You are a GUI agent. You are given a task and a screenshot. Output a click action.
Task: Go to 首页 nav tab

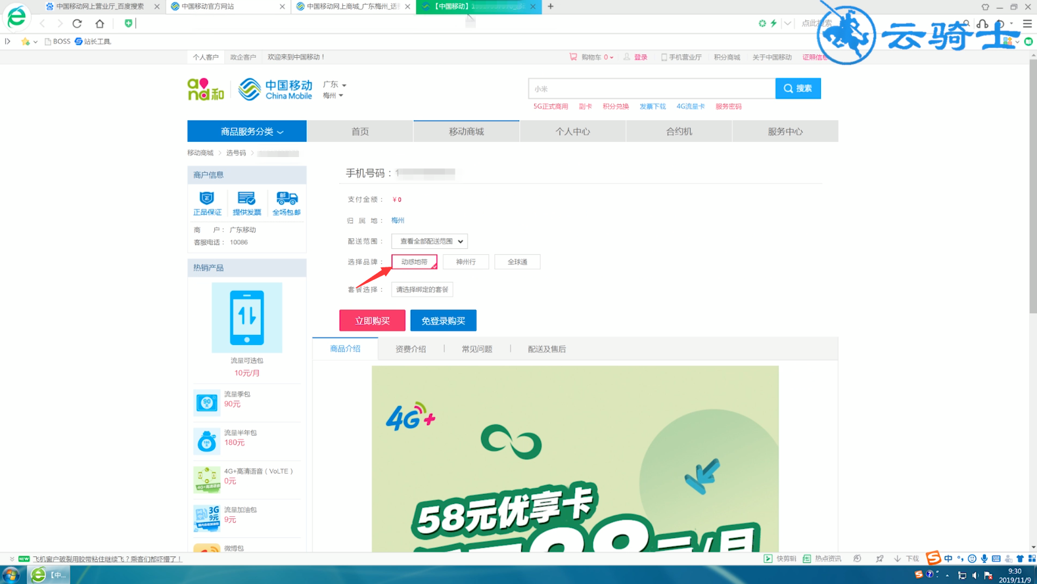(x=360, y=131)
